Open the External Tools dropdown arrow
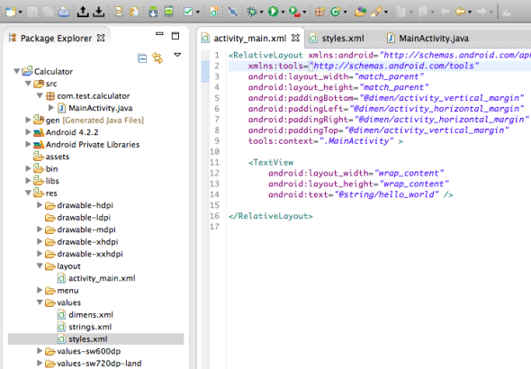Image resolution: width=531 pixels, height=369 pixels. click(304, 13)
